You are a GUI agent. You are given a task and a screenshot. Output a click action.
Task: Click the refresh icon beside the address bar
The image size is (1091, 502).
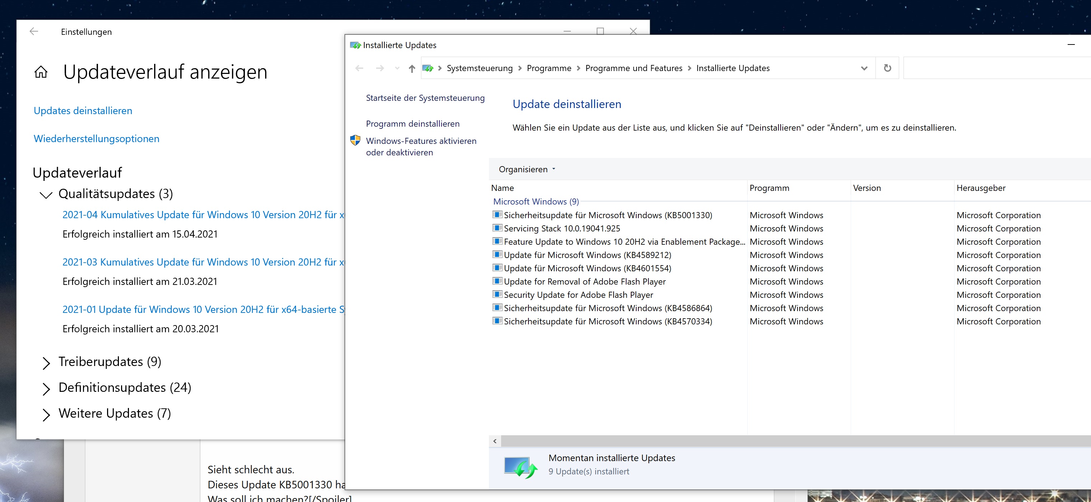[x=887, y=68]
